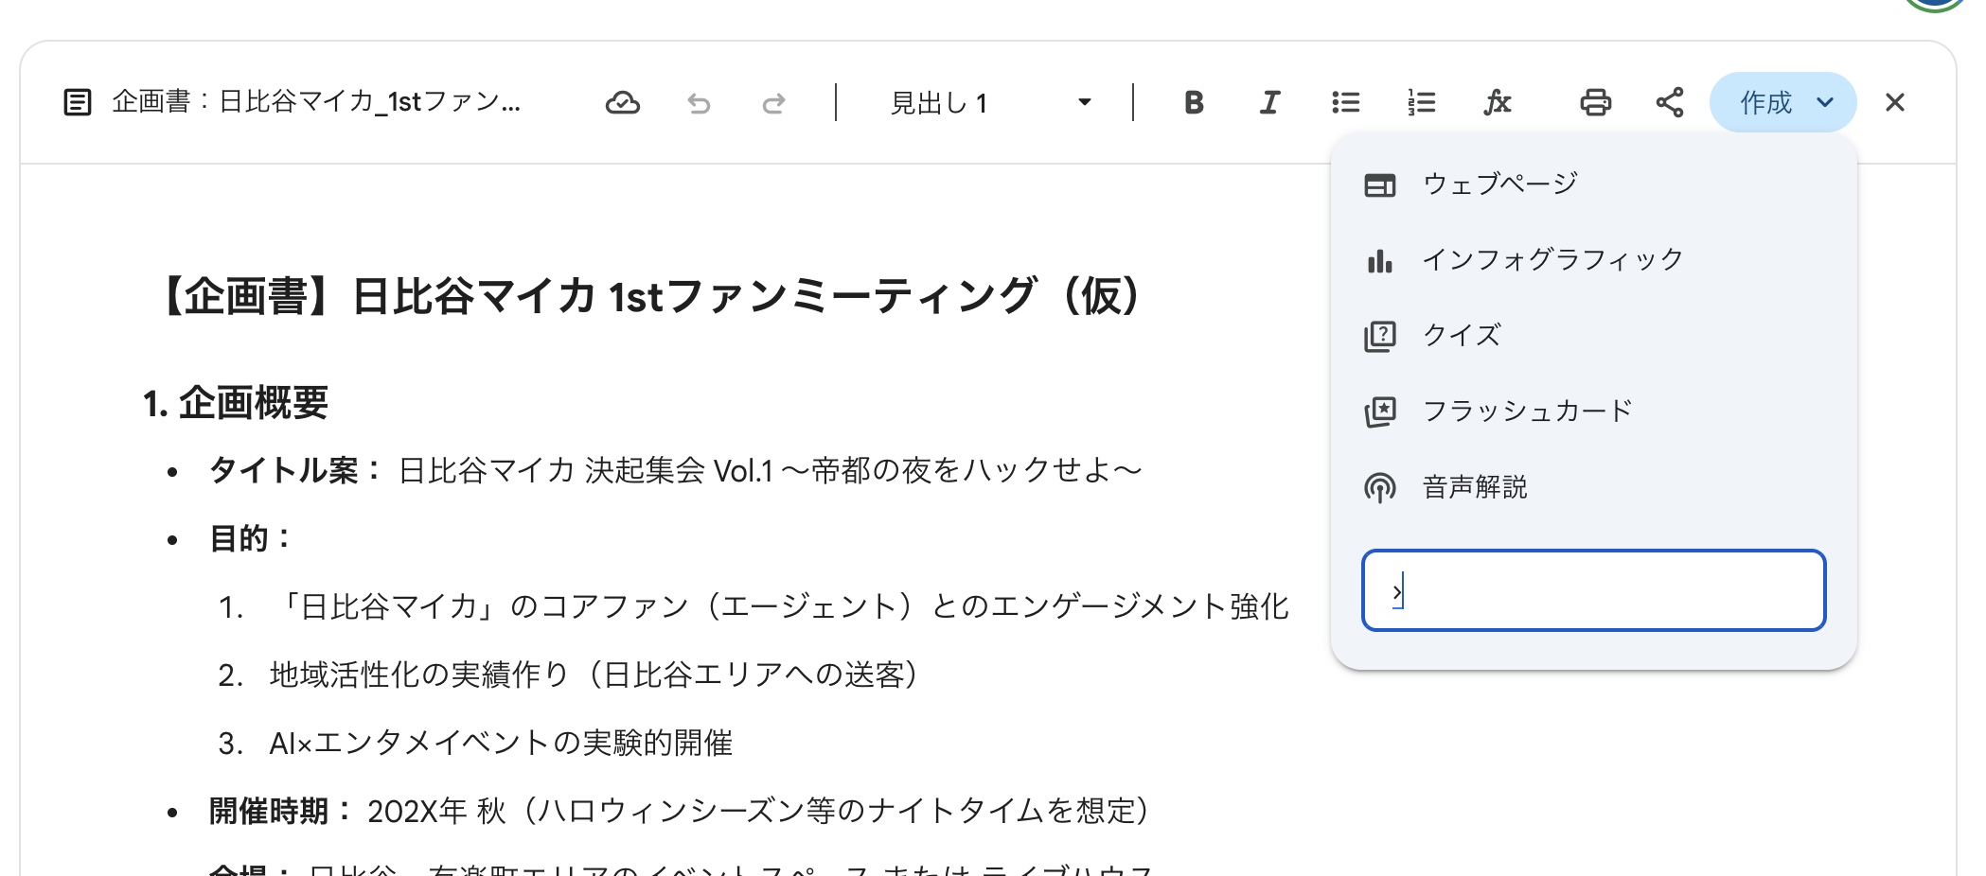
Task: Undo the last edit
Action: click(x=699, y=102)
